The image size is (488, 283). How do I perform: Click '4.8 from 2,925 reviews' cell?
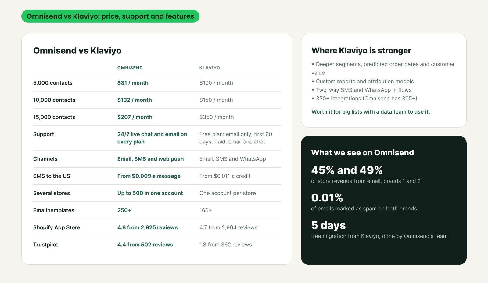(x=147, y=227)
